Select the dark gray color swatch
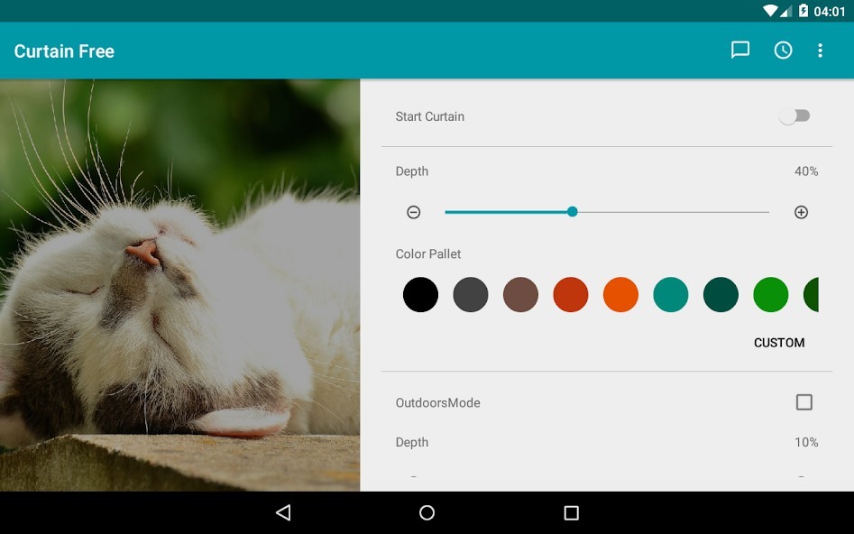 click(471, 294)
